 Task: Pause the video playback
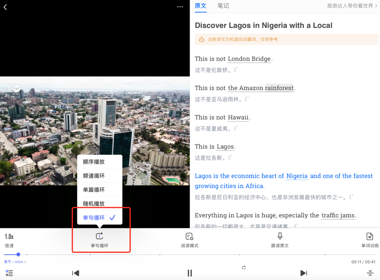190,273
